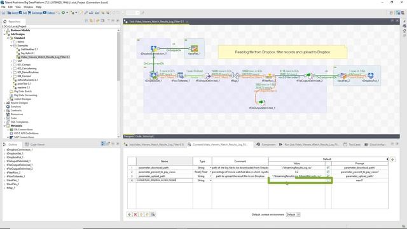407x229 pixels.
Task: Open the File menu
Action: [3, 7]
